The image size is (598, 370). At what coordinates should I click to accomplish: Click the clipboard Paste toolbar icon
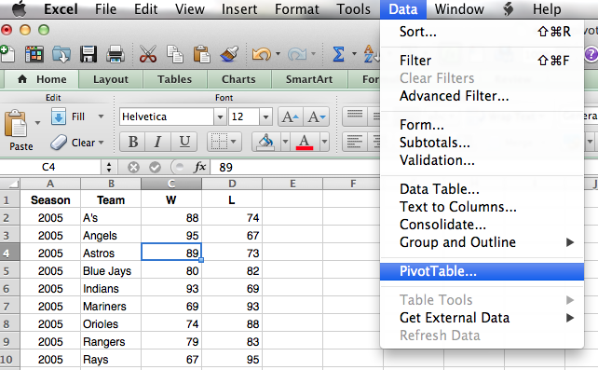click(202, 54)
